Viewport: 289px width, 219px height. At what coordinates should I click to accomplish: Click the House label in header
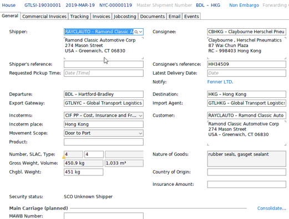pos(9,5)
